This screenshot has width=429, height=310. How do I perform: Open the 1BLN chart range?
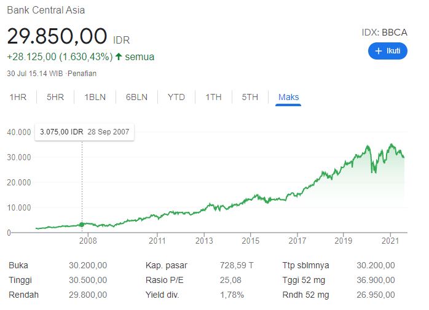[95, 97]
